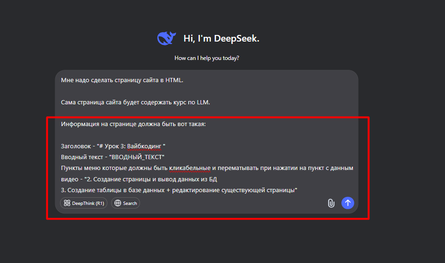The height and width of the screenshot is (263, 445).
Task: Click the DeepSeek whale logo
Action: click(166, 38)
